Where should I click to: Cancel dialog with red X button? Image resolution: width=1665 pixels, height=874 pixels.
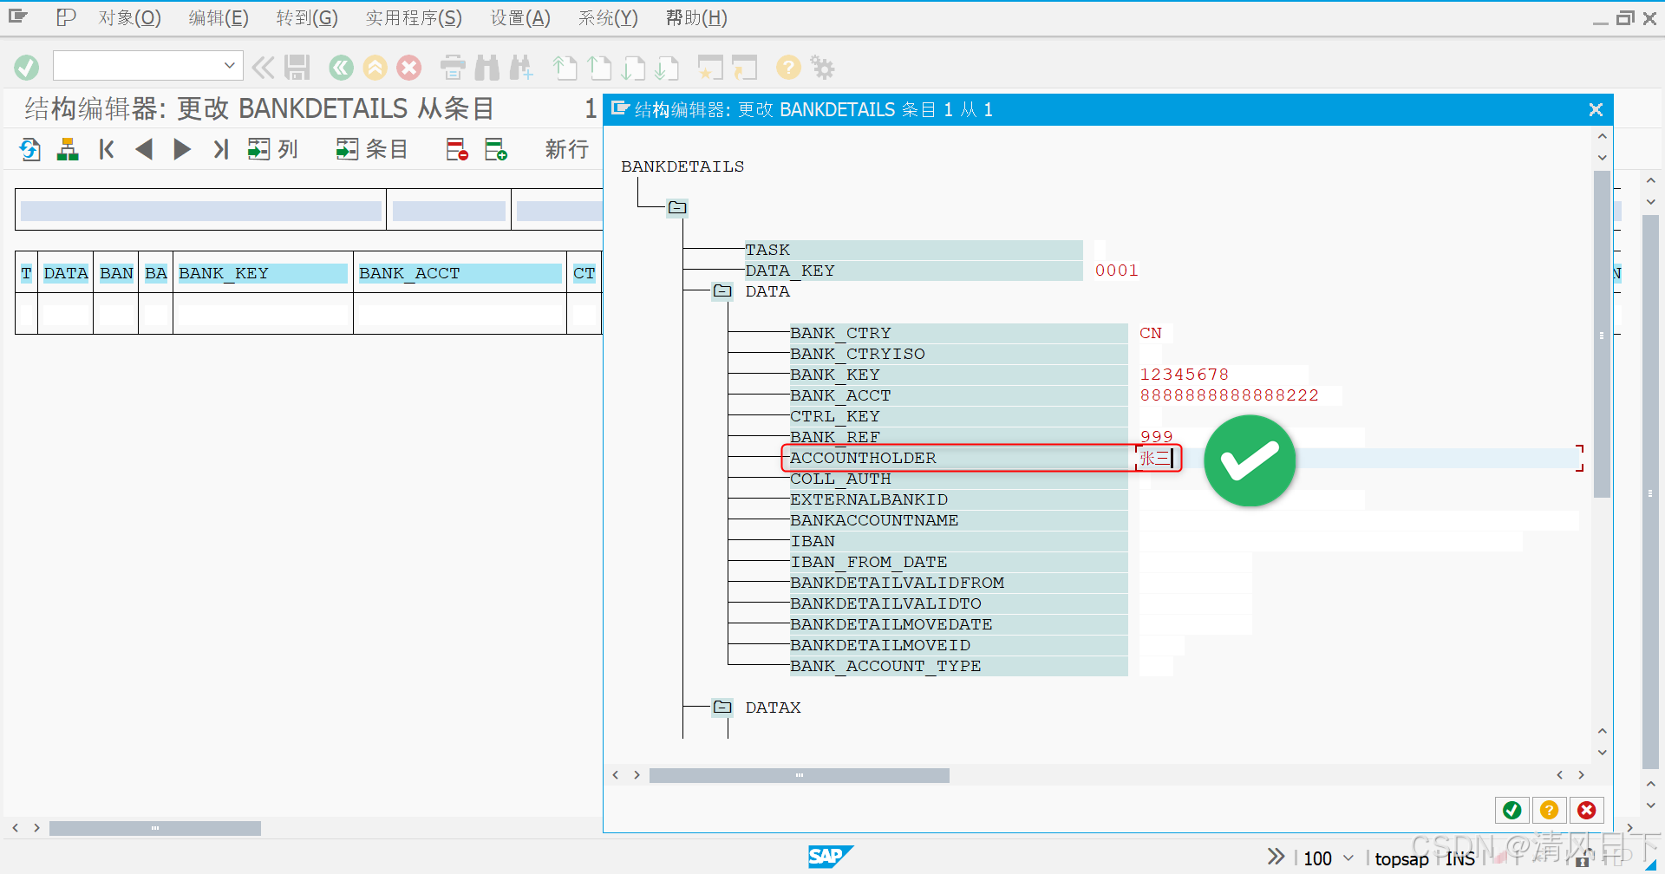point(1587,810)
